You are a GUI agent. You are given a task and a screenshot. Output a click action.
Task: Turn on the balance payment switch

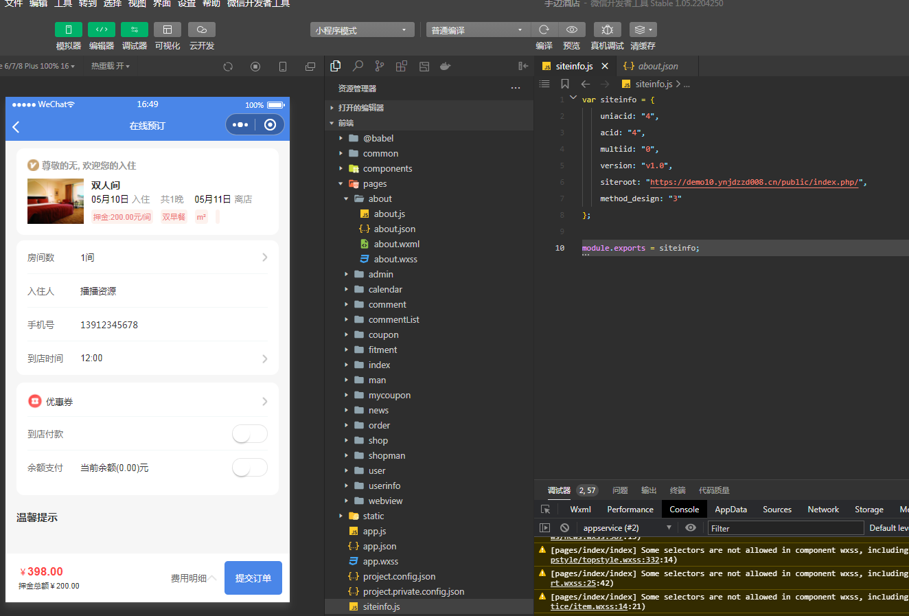249,468
